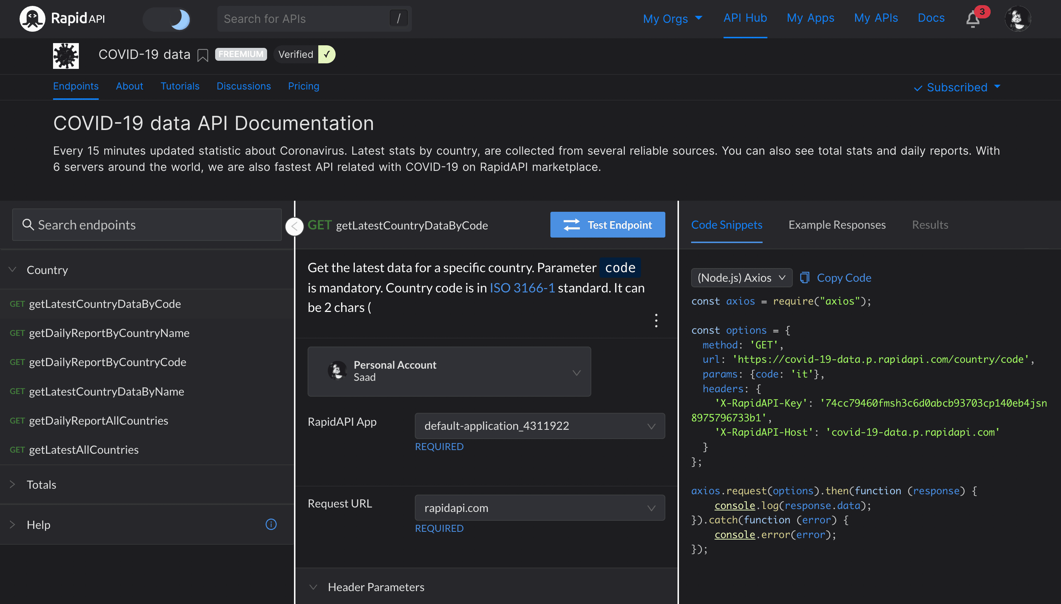1061x604 pixels.
Task: Go to My Apps
Action: pos(810,18)
